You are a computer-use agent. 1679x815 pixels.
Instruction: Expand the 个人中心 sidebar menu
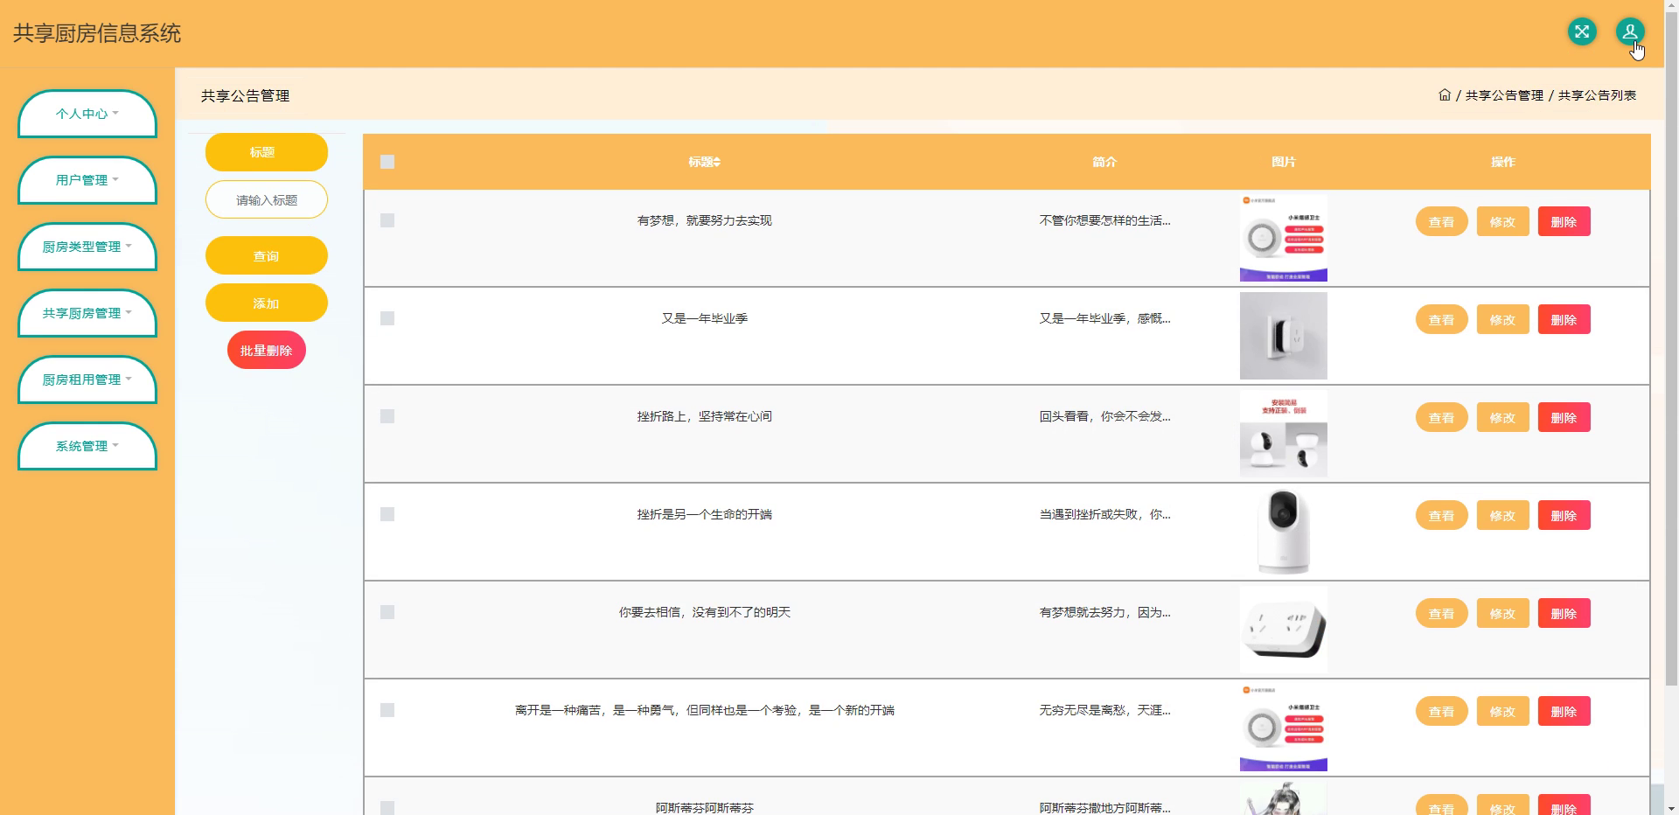click(x=87, y=114)
